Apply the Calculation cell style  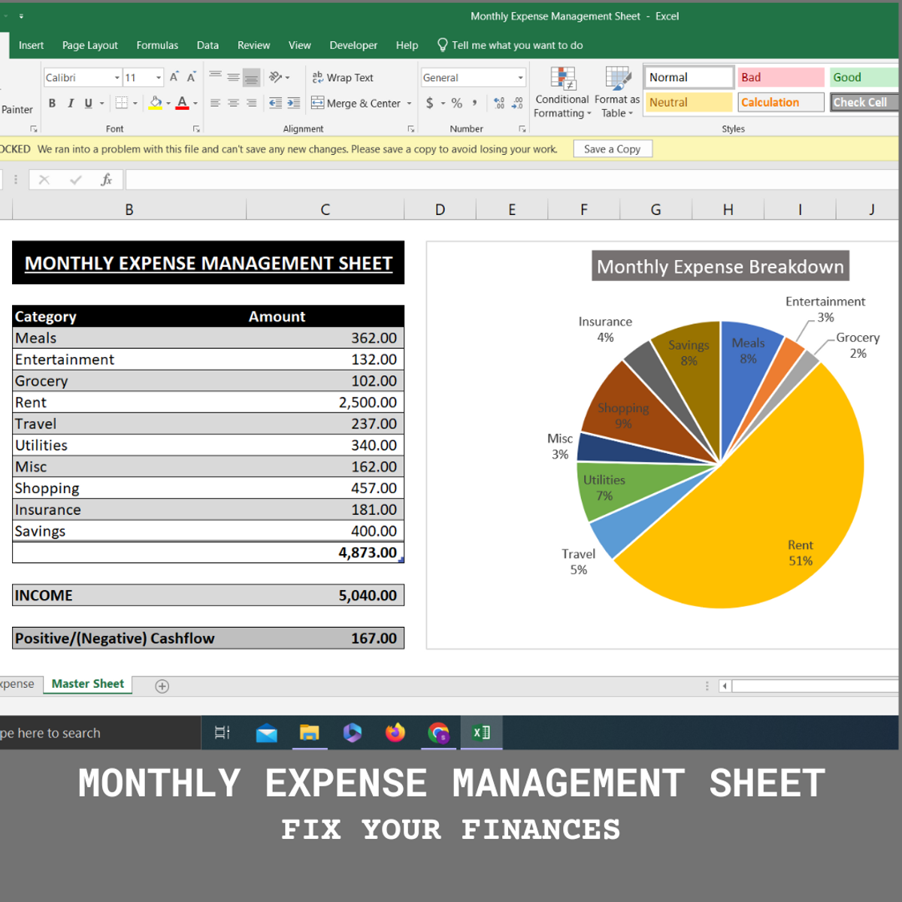780,102
